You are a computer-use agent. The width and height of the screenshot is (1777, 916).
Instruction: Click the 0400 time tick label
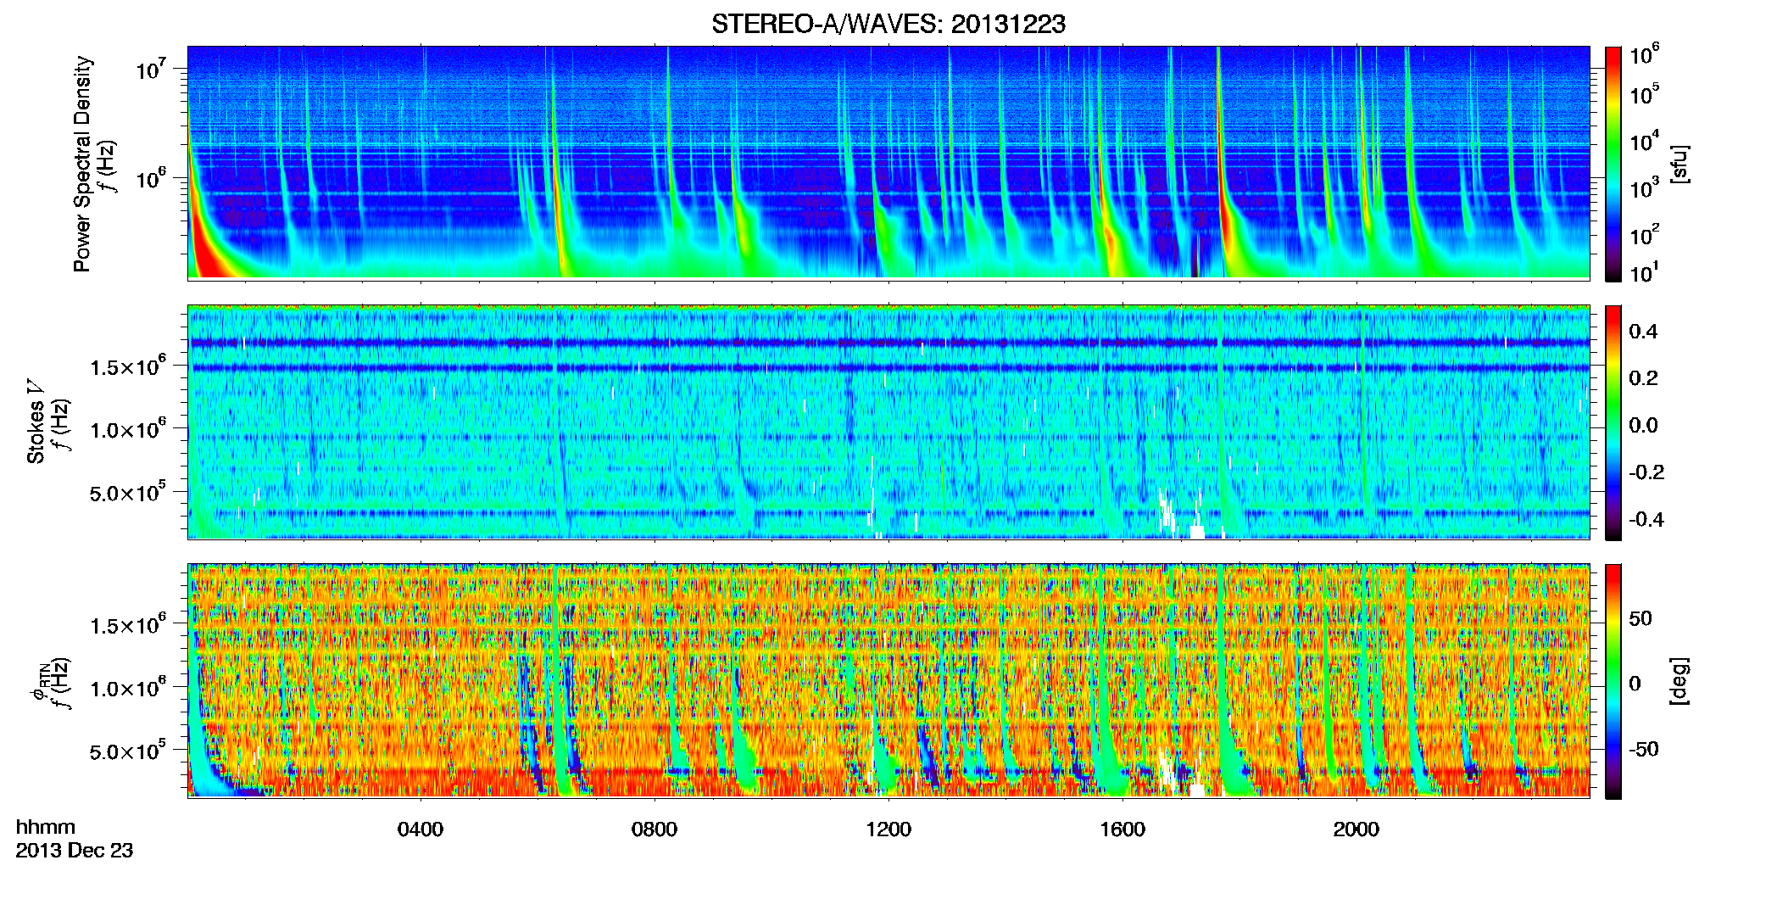point(421,829)
